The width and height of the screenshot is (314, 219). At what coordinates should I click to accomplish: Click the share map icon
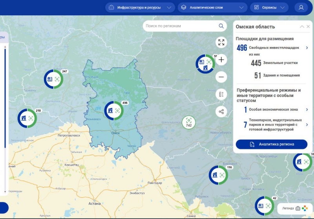(221, 111)
